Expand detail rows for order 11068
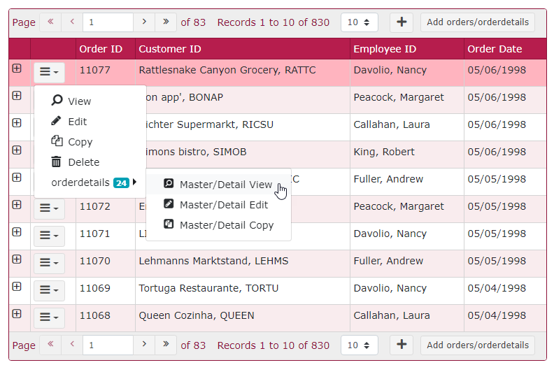Viewport: 554px width, 365px height. 17,314
